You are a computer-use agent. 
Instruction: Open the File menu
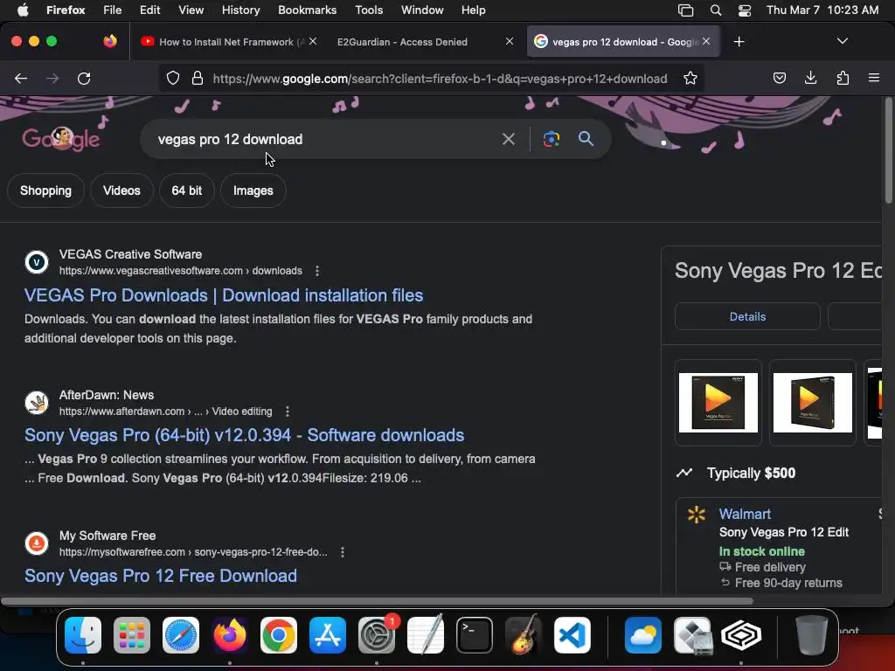113,10
